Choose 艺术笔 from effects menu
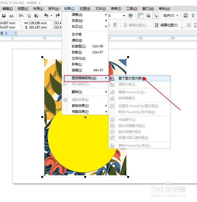Screen dimensions: 197x202 [x=85, y=34]
